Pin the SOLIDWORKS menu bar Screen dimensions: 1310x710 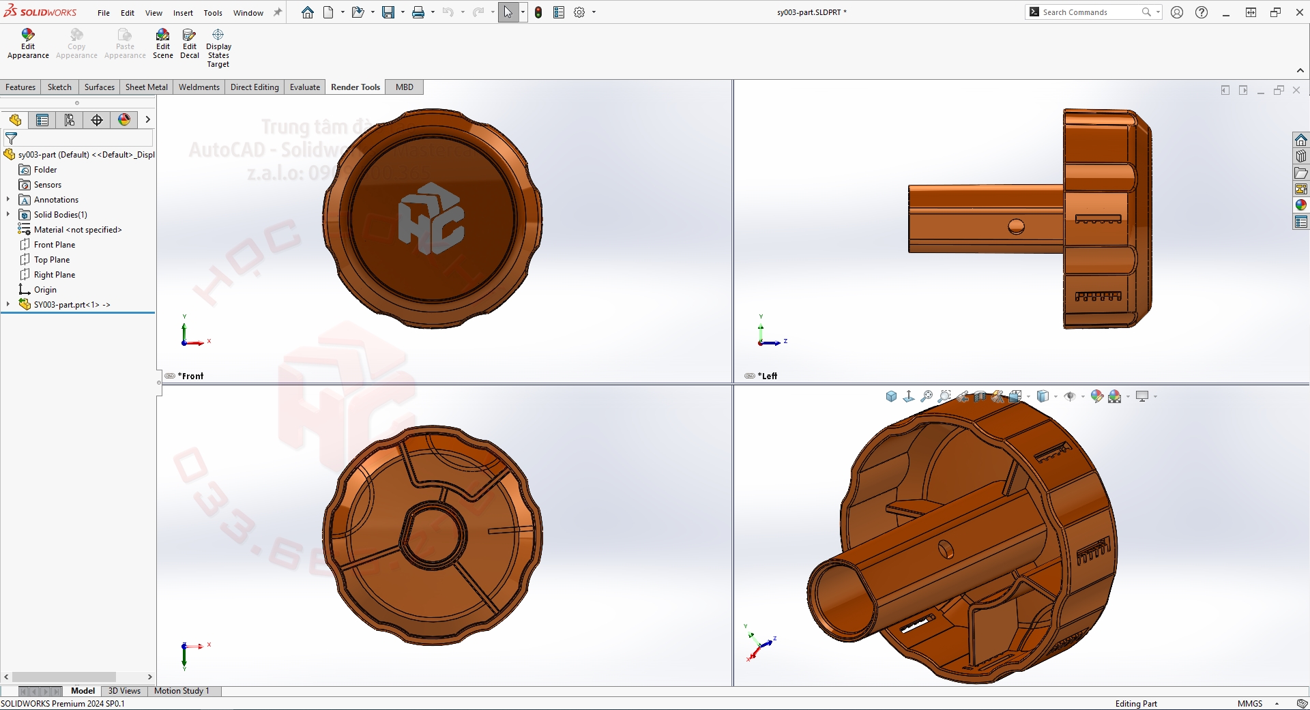[278, 12]
